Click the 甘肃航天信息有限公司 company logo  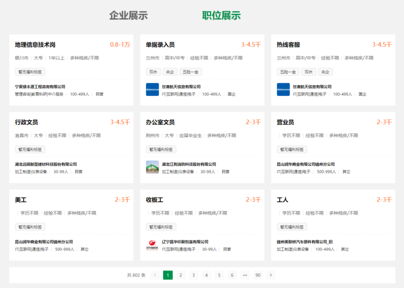(152, 90)
